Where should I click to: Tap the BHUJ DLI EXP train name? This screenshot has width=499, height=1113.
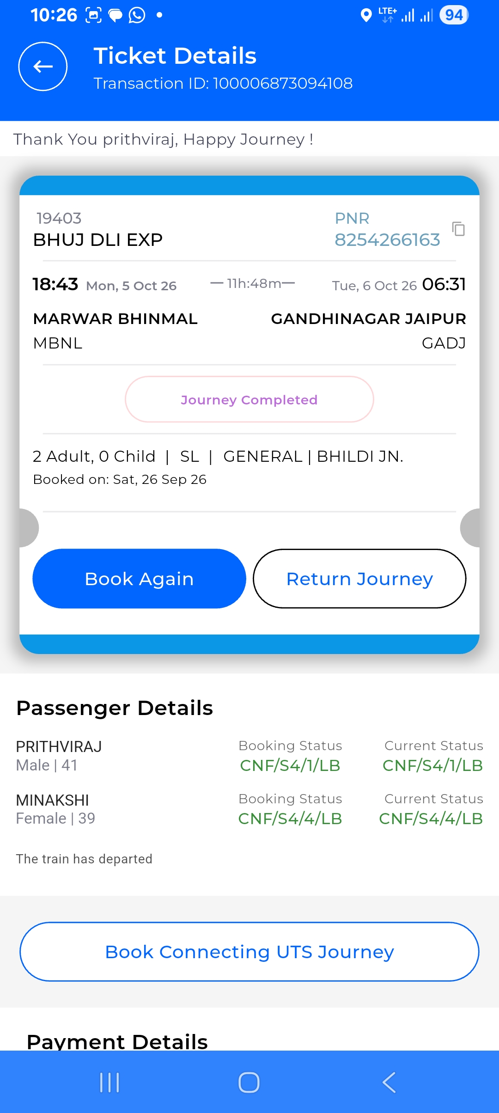pos(98,240)
